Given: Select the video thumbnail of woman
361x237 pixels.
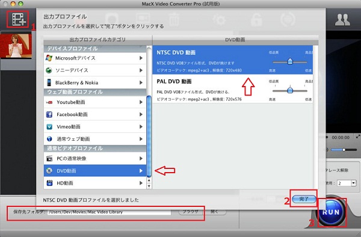Looking at the screenshot, I should click(16, 46).
